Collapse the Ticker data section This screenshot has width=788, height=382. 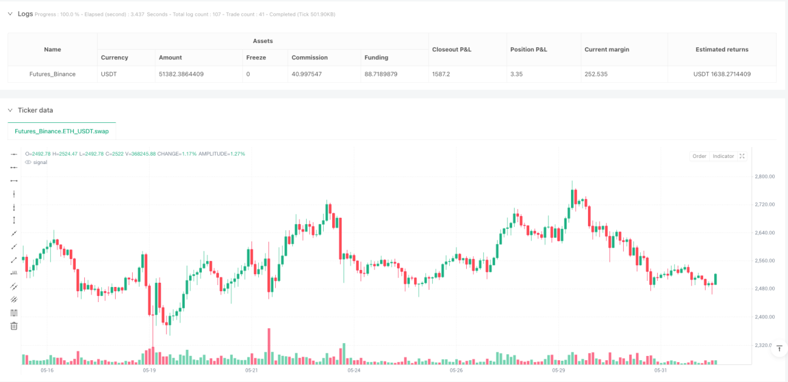(10, 110)
